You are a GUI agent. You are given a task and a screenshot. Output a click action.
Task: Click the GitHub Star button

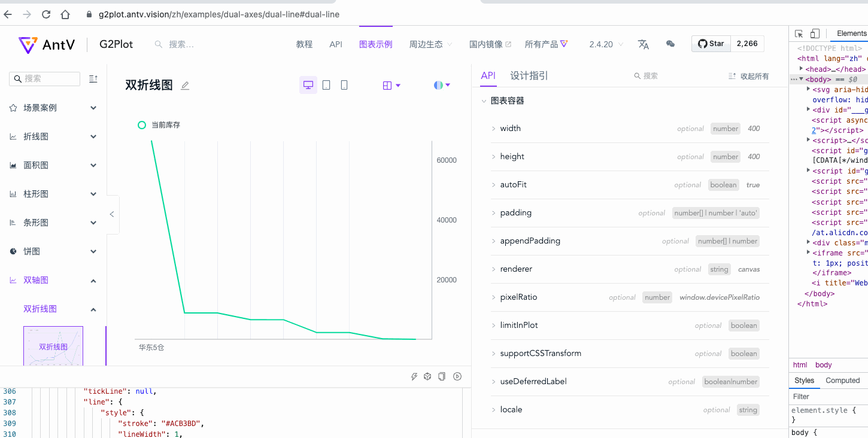click(711, 44)
